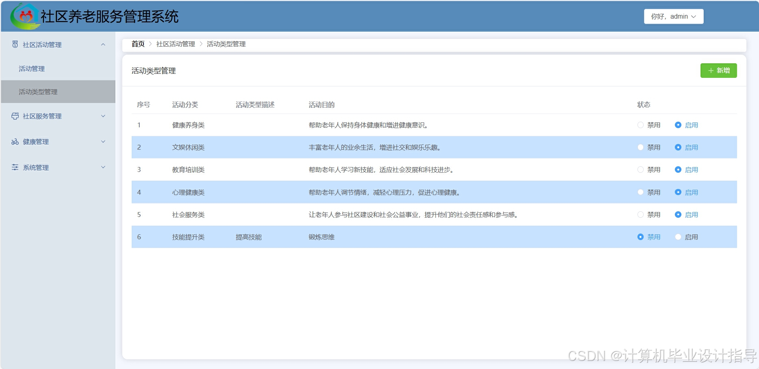The width and height of the screenshot is (759, 369).
Task: Click the 社会服务类 cell
Action: [x=189, y=215]
